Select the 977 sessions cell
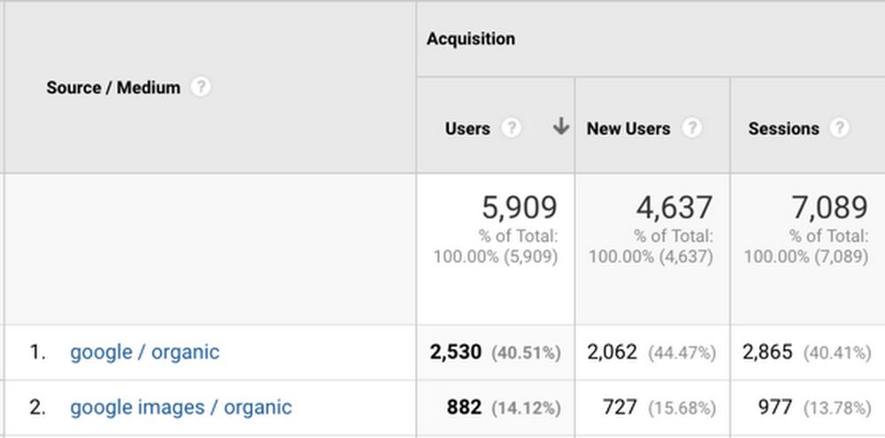The width and height of the screenshot is (885, 438). (x=775, y=407)
